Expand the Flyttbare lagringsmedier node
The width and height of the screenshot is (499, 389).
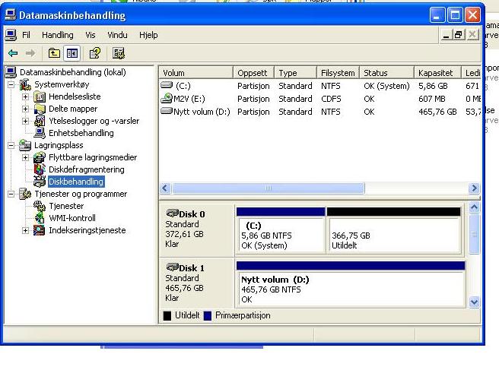25,157
